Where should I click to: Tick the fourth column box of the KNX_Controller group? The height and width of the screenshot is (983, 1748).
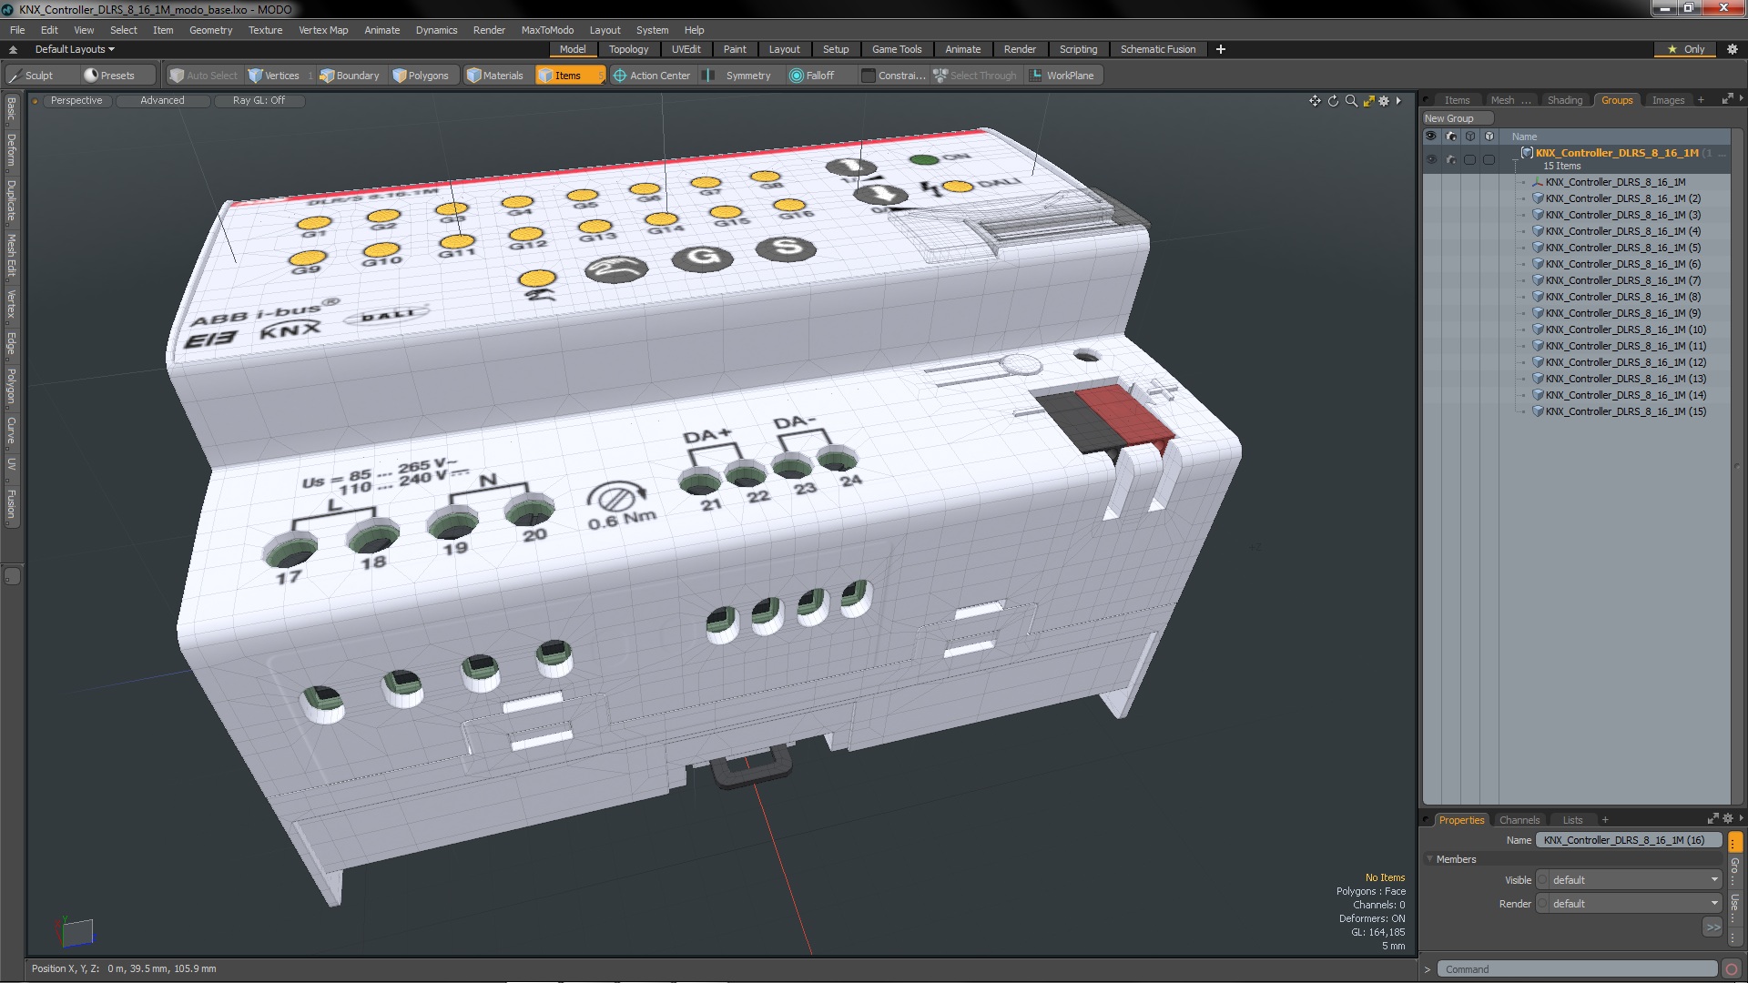coord(1489,160)
